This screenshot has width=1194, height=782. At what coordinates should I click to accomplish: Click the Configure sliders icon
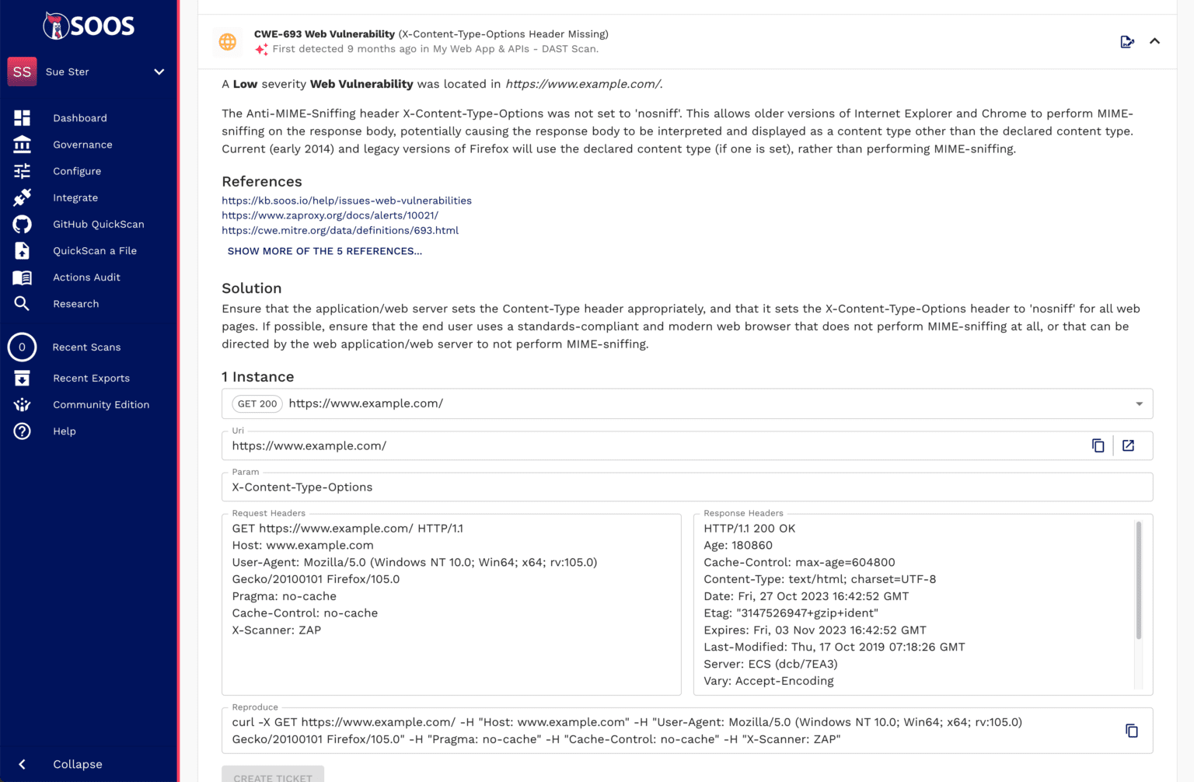pyautogui.click(x=22, y=170)
